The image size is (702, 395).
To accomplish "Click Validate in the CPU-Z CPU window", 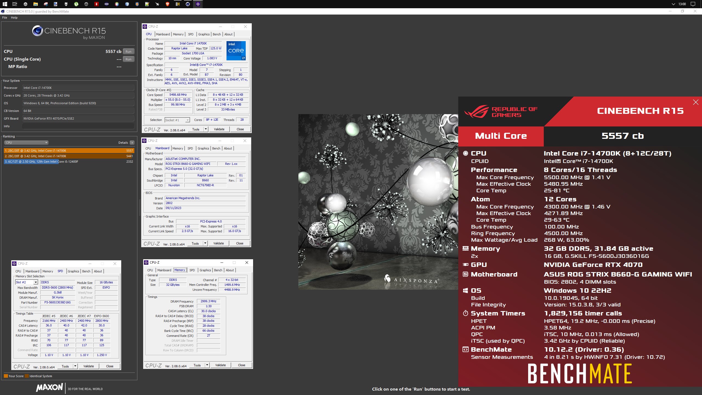I will click(x=219, y=129).
